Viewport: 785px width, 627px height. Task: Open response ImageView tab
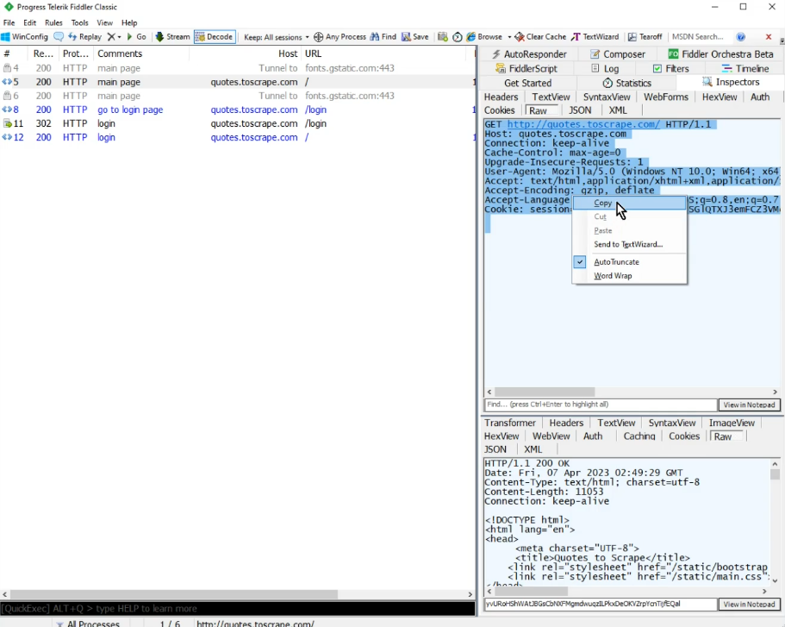[732, 423]
